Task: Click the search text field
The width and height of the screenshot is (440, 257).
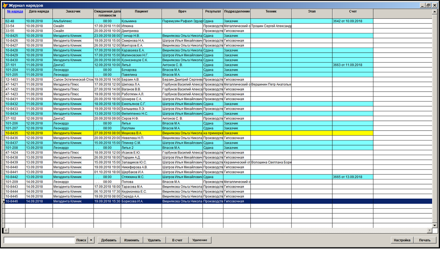Action: (39, 240)
